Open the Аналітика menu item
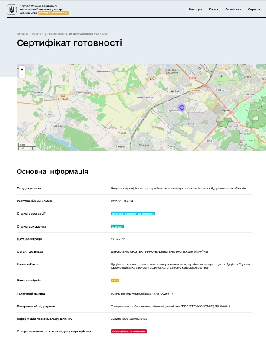 233,9
